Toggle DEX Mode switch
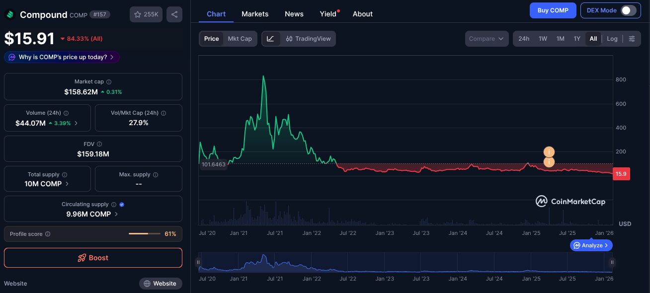Viewport: 650px width, 293px height. 628,10
